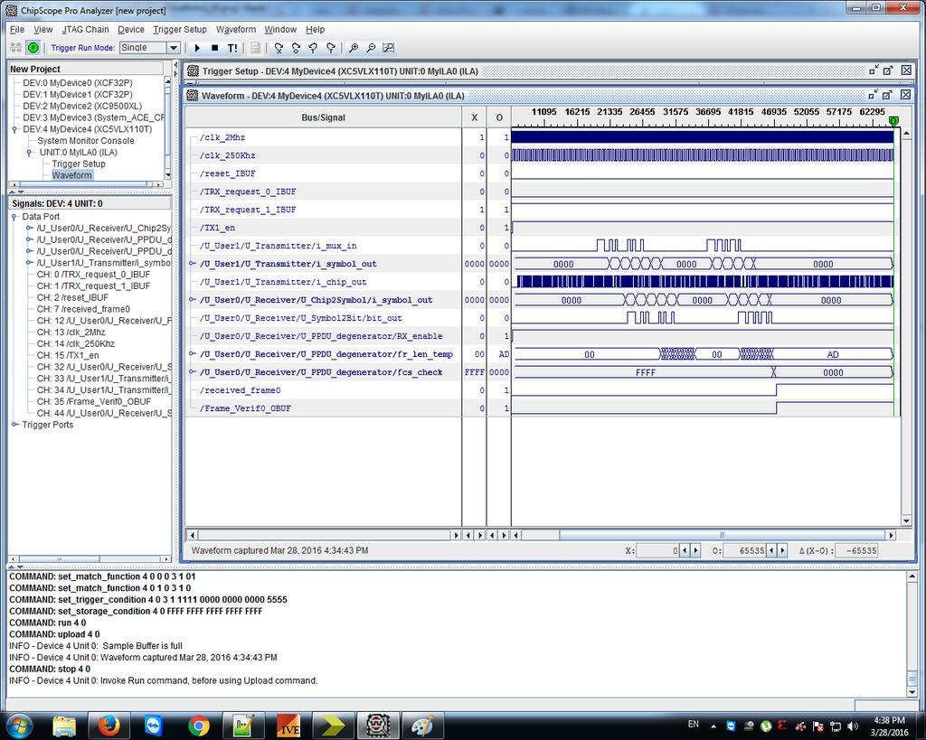Screen dimensions: 926x740
Task: Click the green O cursor marker on timeline
Action: 894,121
